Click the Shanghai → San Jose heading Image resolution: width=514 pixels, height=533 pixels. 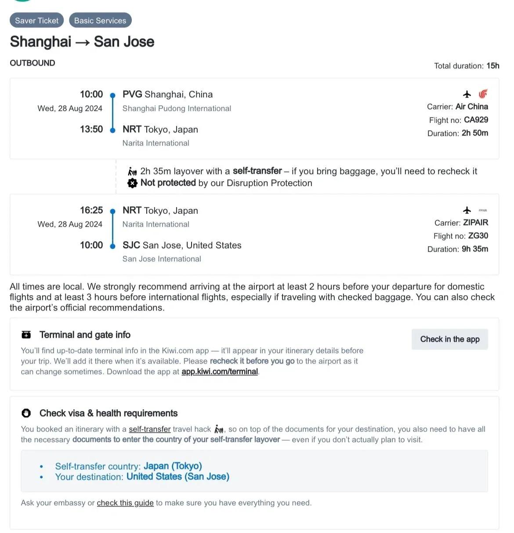pos(82,42)
